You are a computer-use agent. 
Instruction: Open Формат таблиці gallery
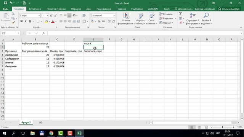pyautogui.click(x=140, y=19)
